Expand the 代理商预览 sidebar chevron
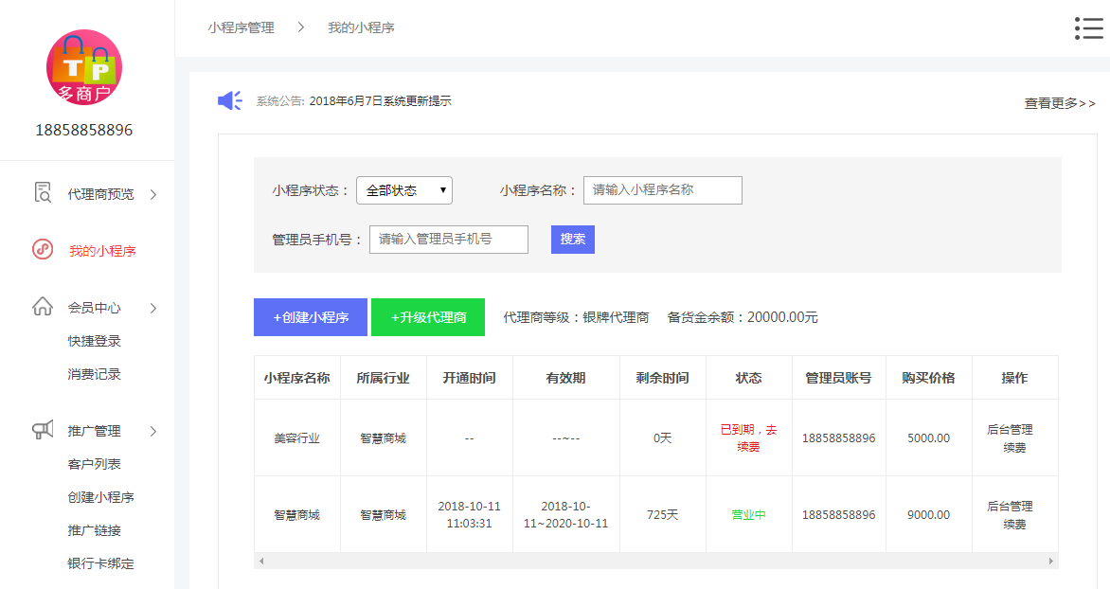1110x589 pixels. (153, 194)
